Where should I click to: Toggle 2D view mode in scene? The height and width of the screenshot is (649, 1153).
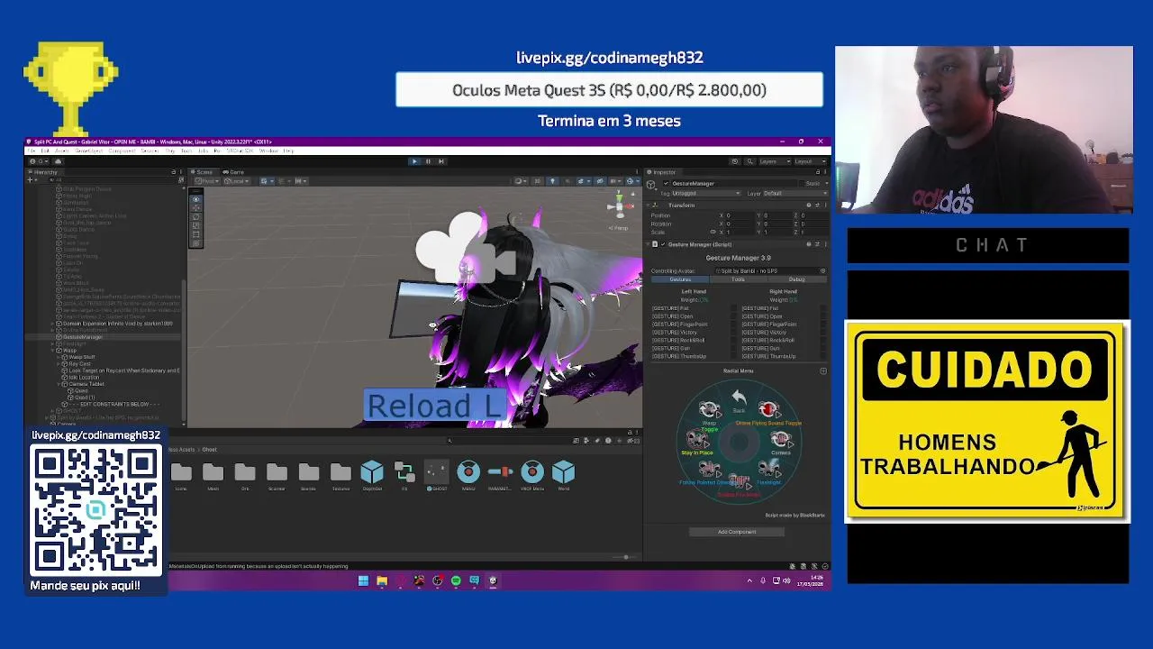pos(538,181)
